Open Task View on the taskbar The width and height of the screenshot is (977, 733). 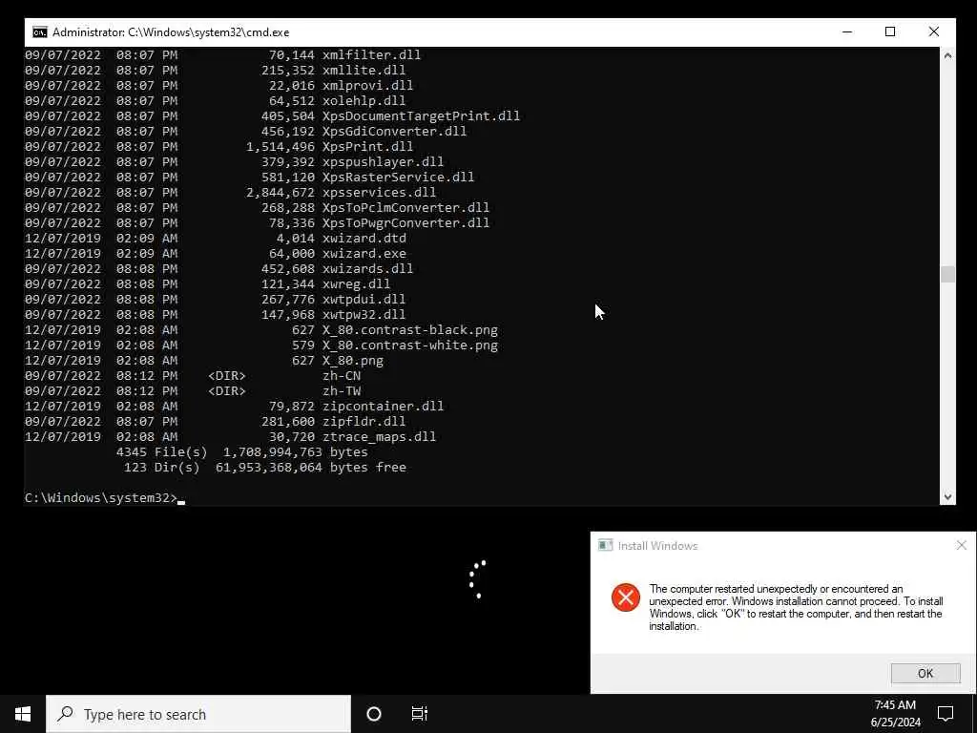click(x=420, y=714)
